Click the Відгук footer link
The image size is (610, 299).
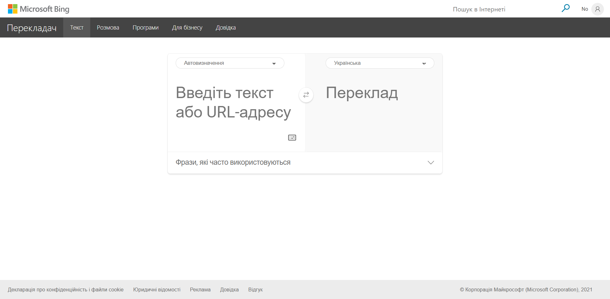point(255,289)
